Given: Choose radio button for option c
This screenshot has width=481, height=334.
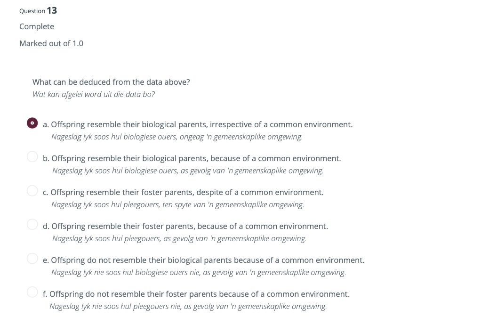Looking at the screenshot, I should pos(32,190).
